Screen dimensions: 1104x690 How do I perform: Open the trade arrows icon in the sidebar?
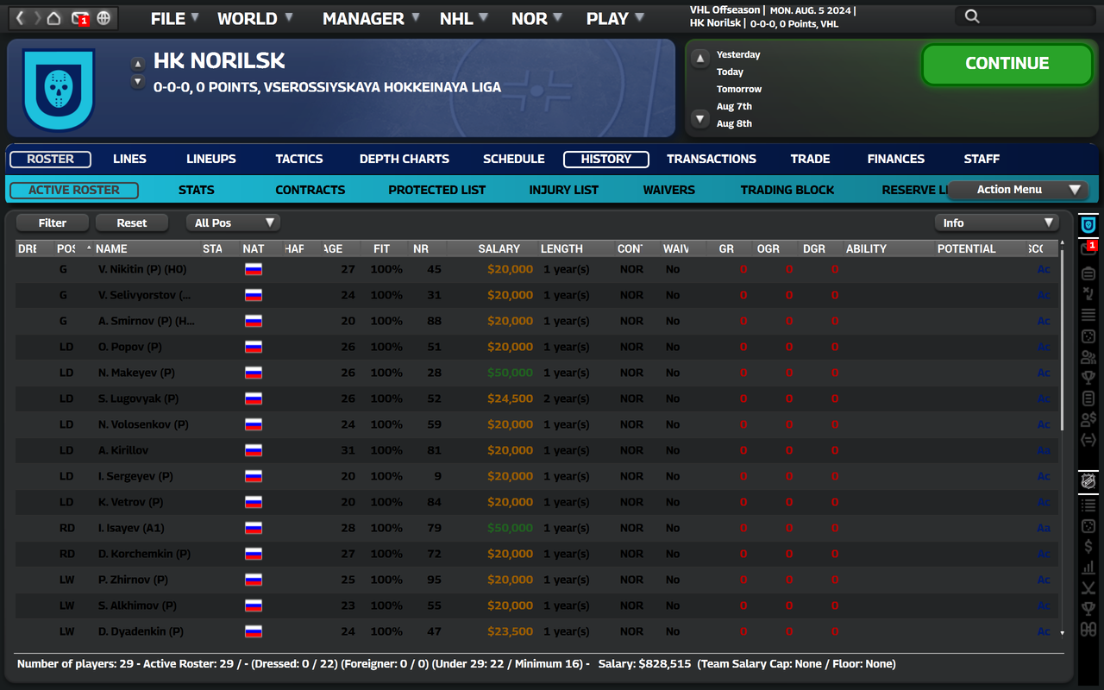point(1088,441)
